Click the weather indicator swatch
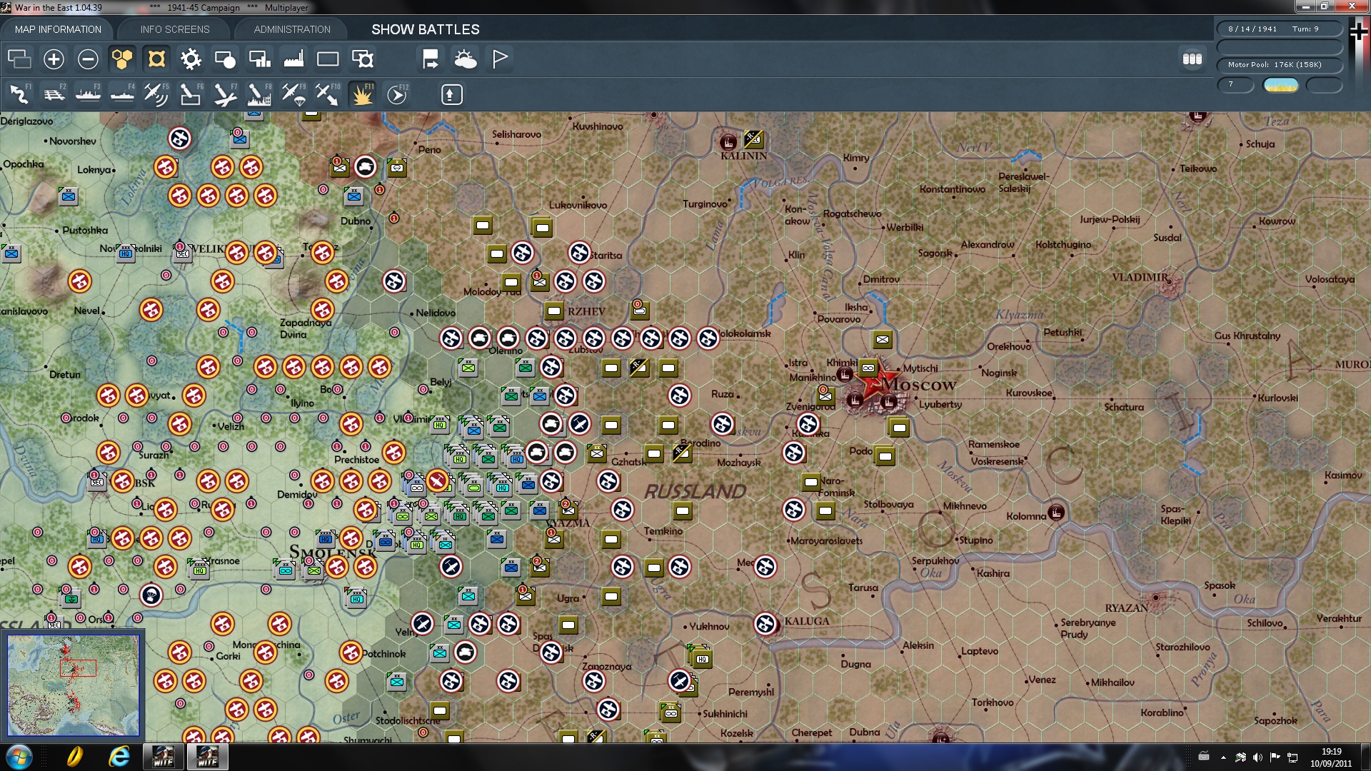The image size is (1371, 771). [1281, 85]
